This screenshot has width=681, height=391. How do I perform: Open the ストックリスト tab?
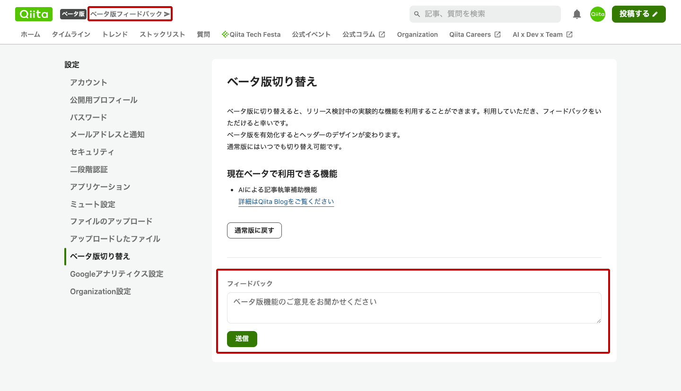(162, 34)
